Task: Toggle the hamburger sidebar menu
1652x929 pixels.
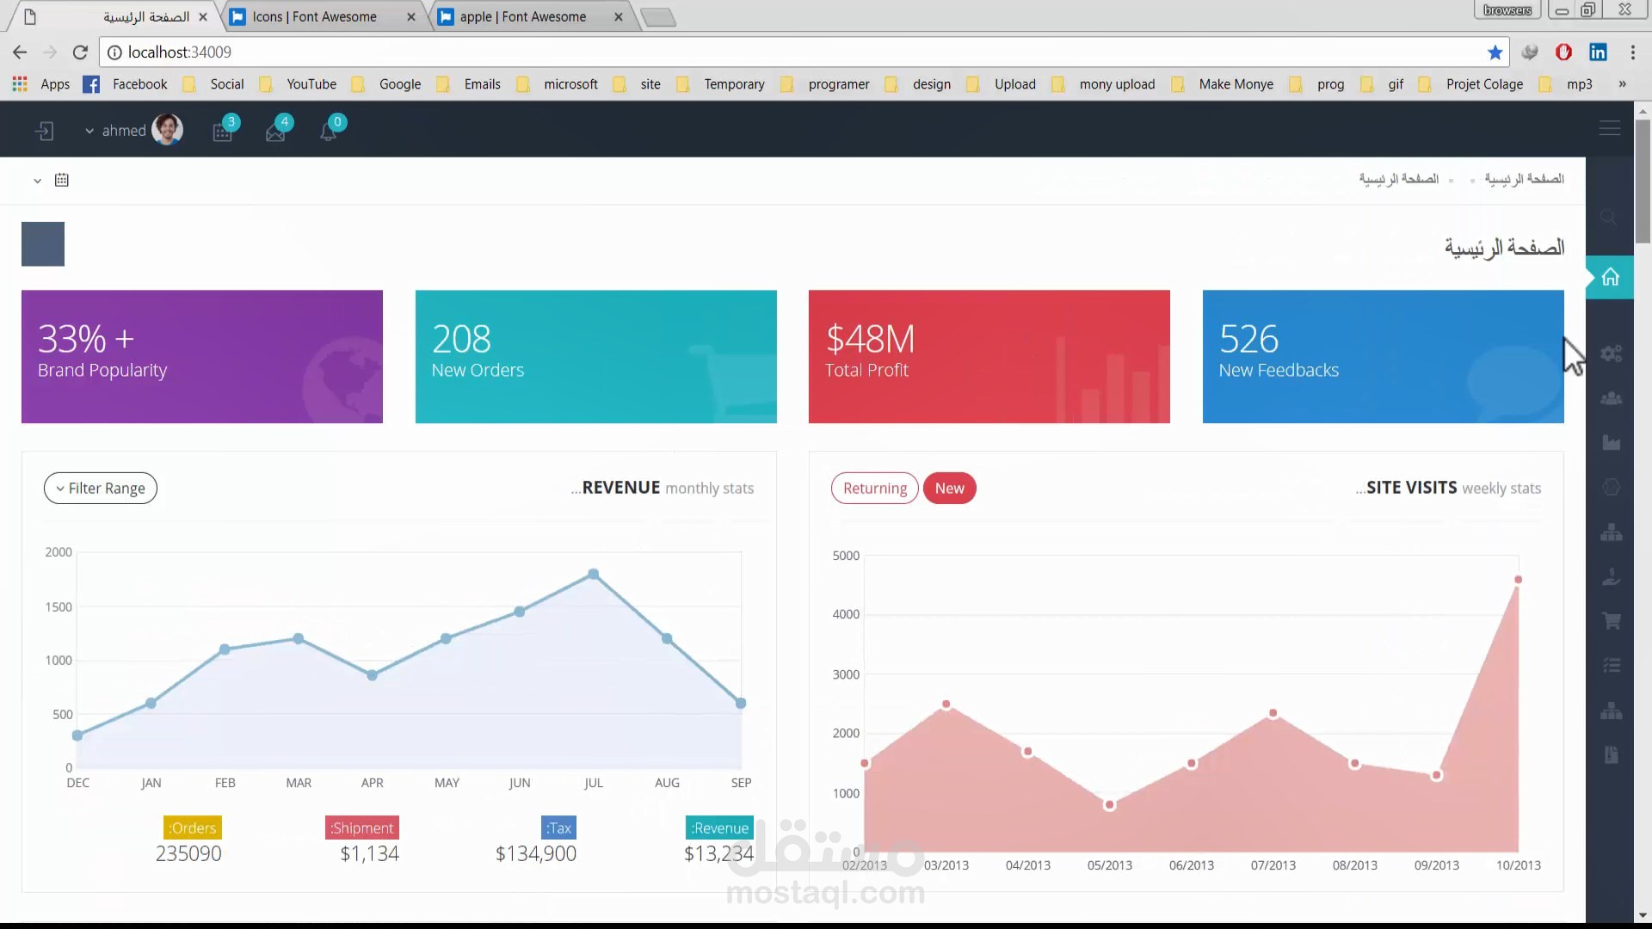Action: (x=1609, y=129)
